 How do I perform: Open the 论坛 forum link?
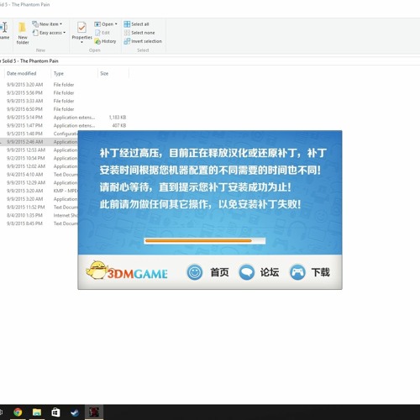pyautogui.click(x=270, y=272)
